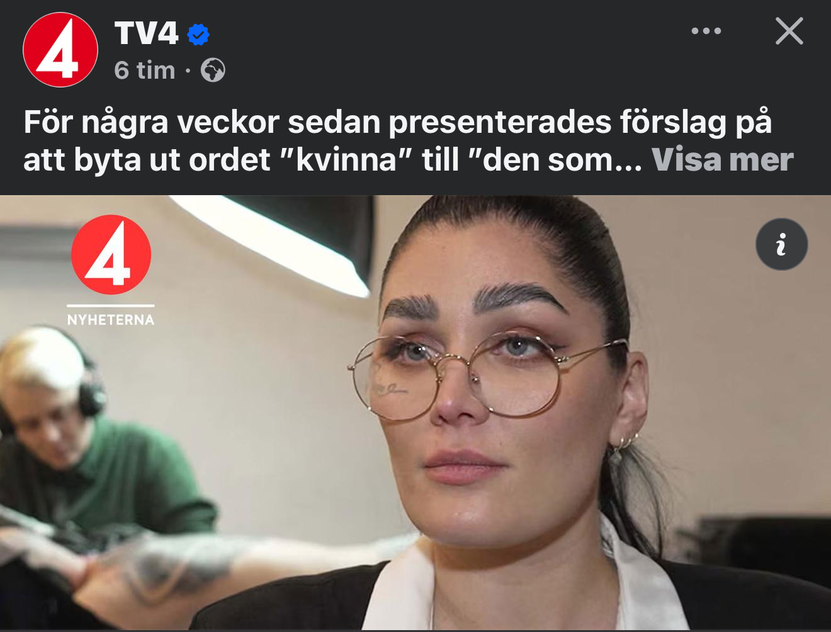
Task: Click the caption line starting För några veckor
Action: [x=398, y=122]
